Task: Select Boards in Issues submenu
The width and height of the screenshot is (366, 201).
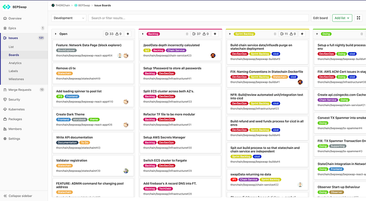Action: click(14, 55)
